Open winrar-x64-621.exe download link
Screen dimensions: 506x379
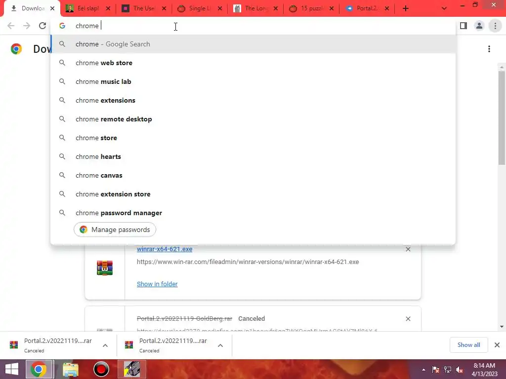165,249
